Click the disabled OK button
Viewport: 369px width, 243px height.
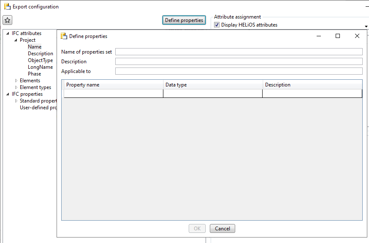click(197, 228)
